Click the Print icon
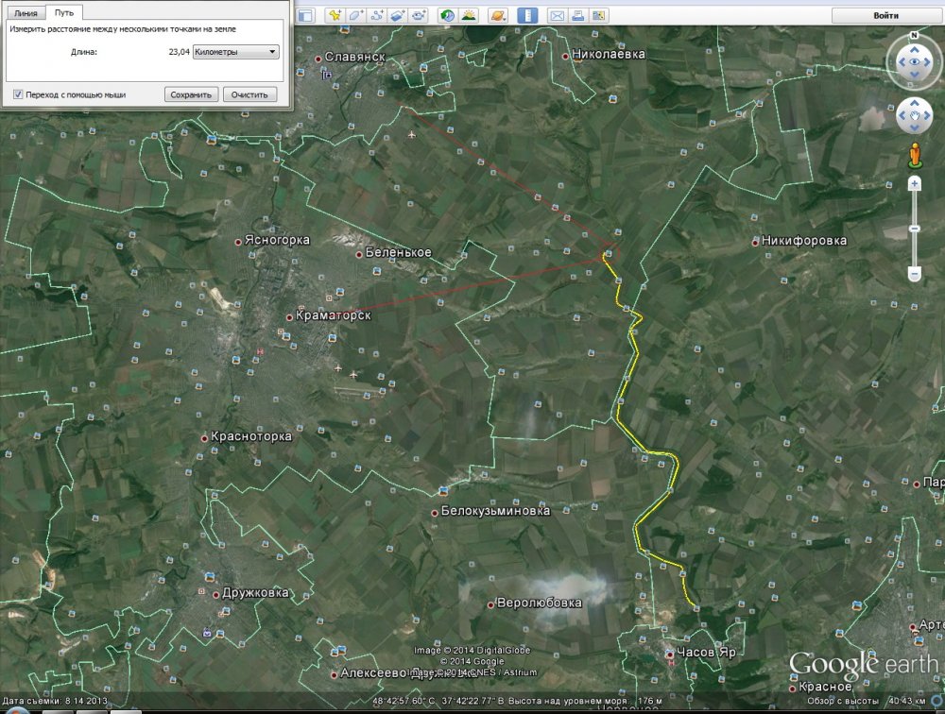The height and width of the screenshot is (714, 945). tap(577, 16)
